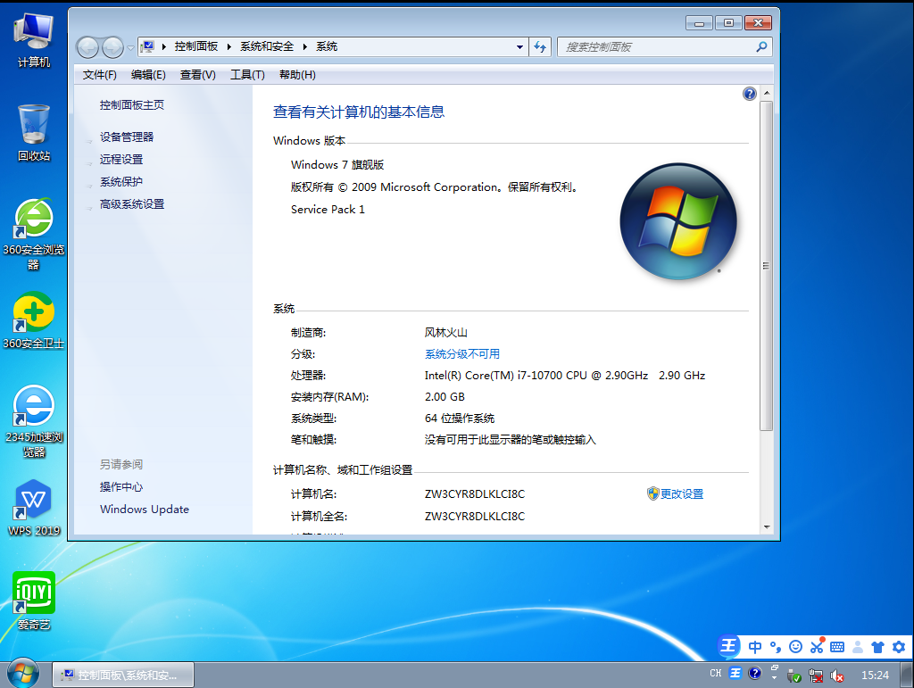This screenshot has width=914, height=688.
Task: Click the scrollbar up arrow
Action: tap(767, 93)
